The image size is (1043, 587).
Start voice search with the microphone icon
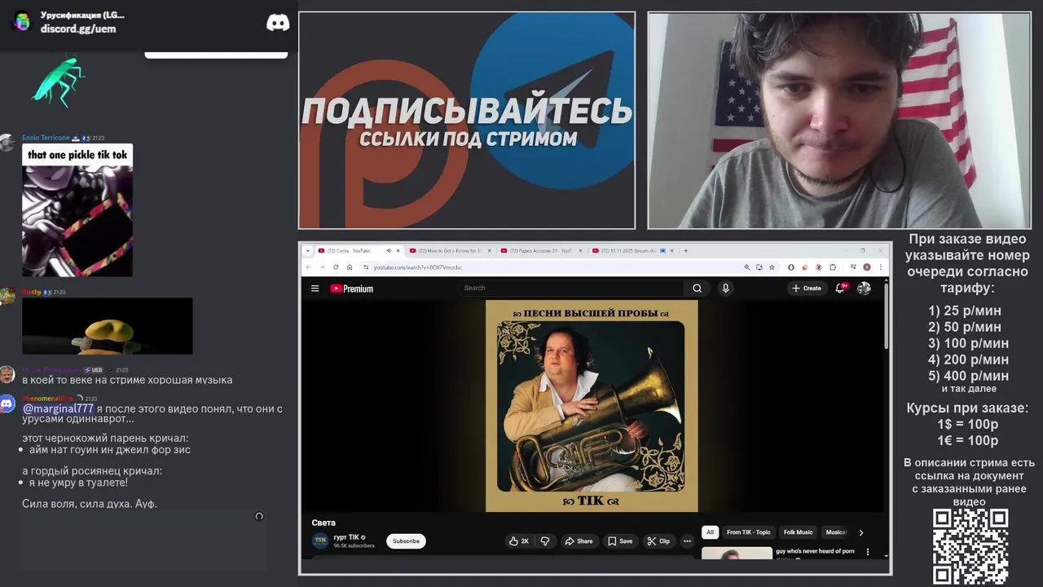coord(725,288)
